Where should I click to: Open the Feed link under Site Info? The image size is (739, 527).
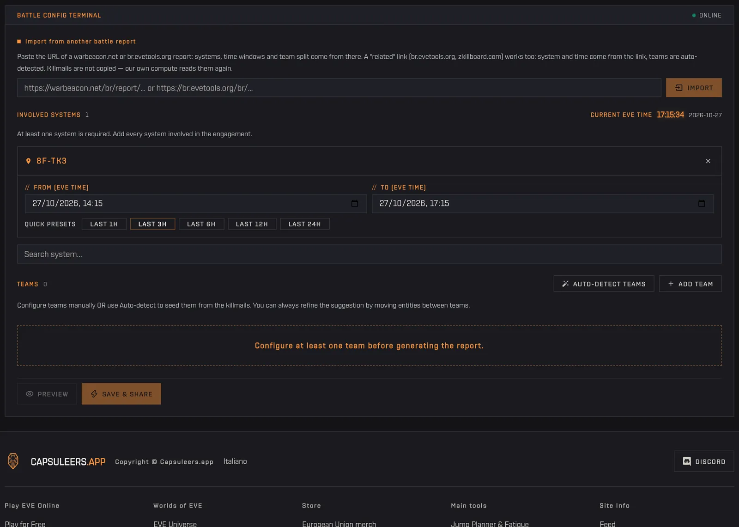(x=607, y=524)
